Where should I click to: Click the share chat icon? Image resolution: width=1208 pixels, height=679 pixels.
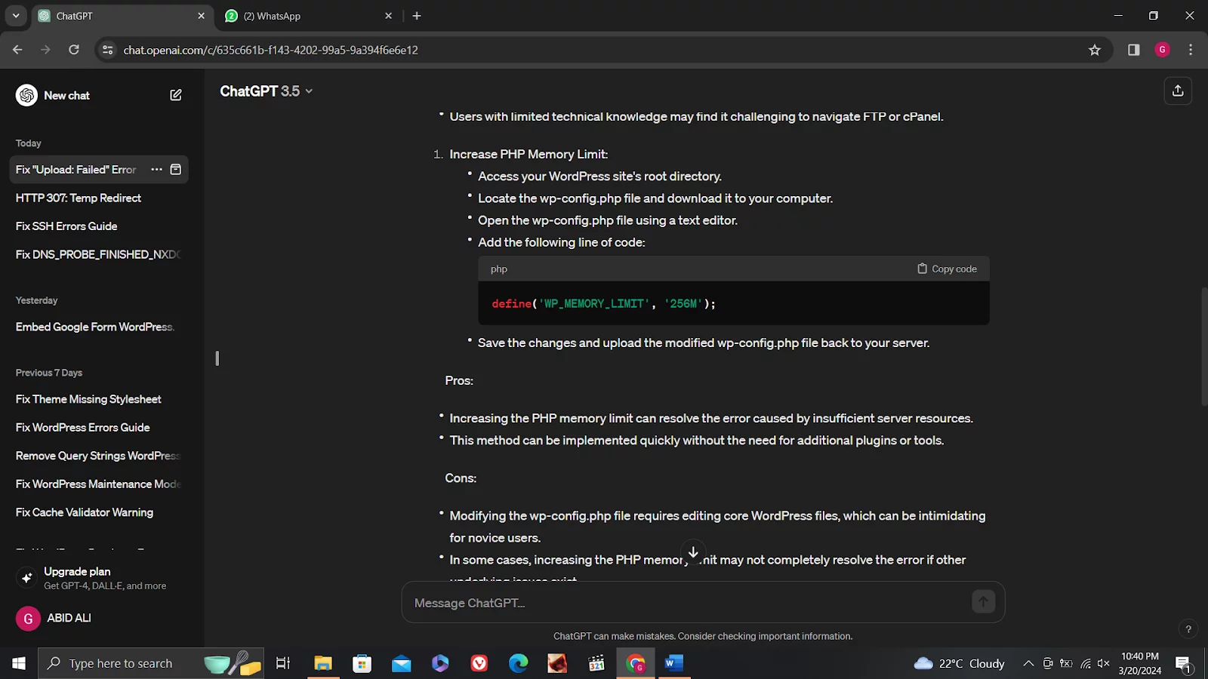coord(1177,91)
